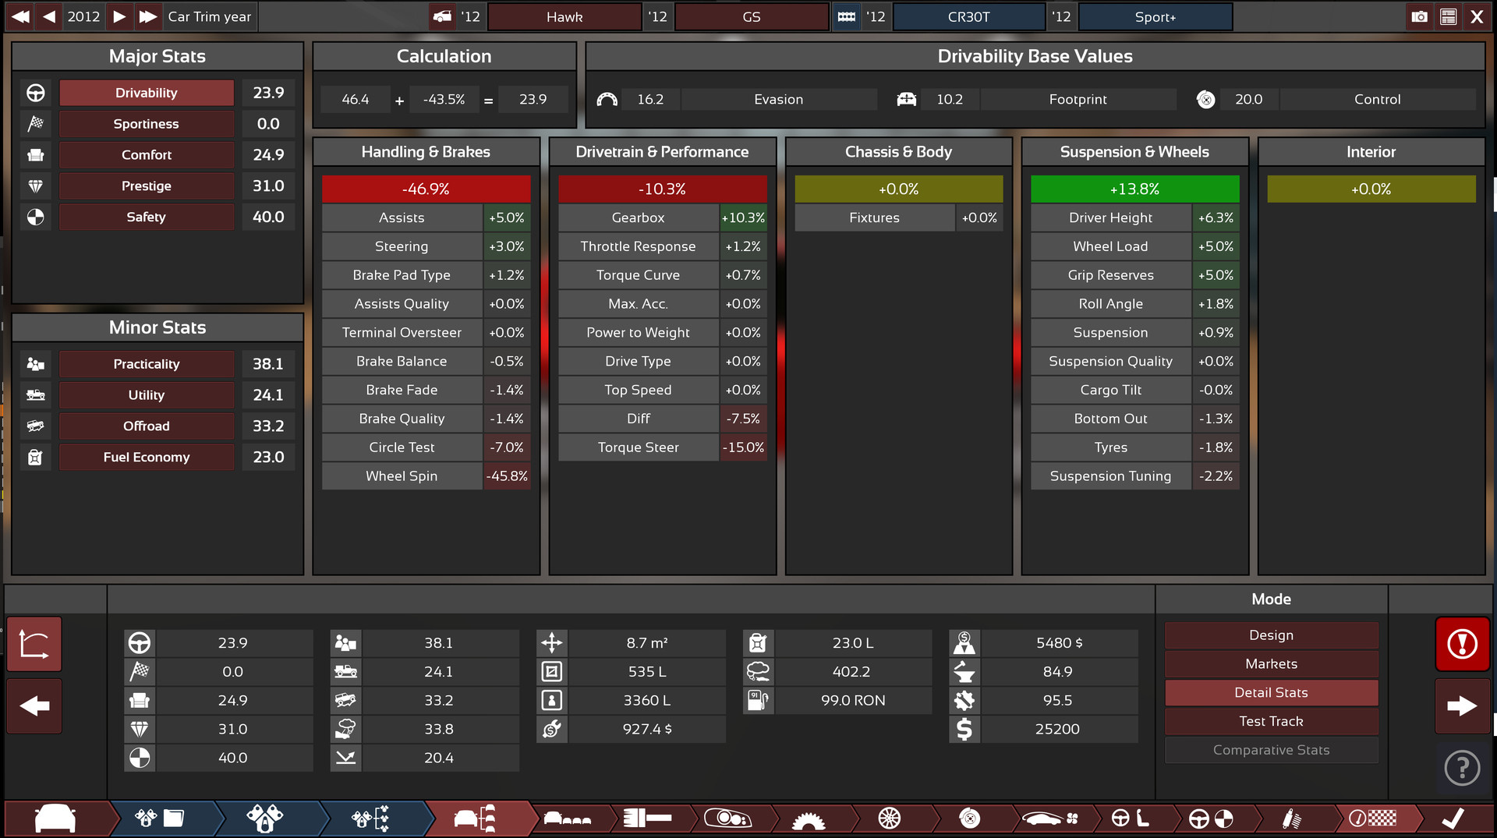Screen dimensions: 1497x838
Task: Advance car trim year by one
Action: (x=119, y=16)
